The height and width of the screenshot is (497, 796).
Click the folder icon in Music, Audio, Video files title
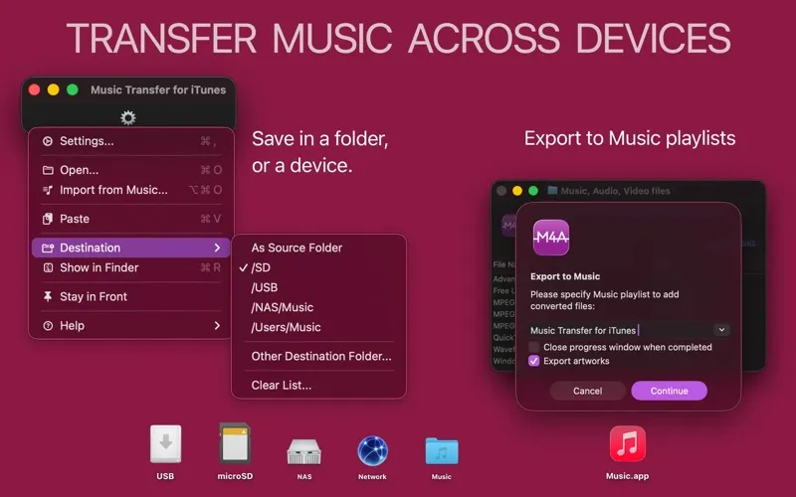tap(552, 190)
